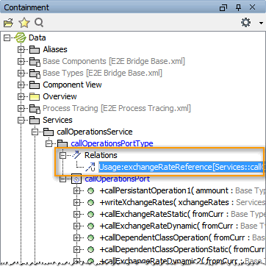The height and width of the screenshot is (272, 266).
Task: Click the open folder icon in toolbar
Action: pos(8,23)
